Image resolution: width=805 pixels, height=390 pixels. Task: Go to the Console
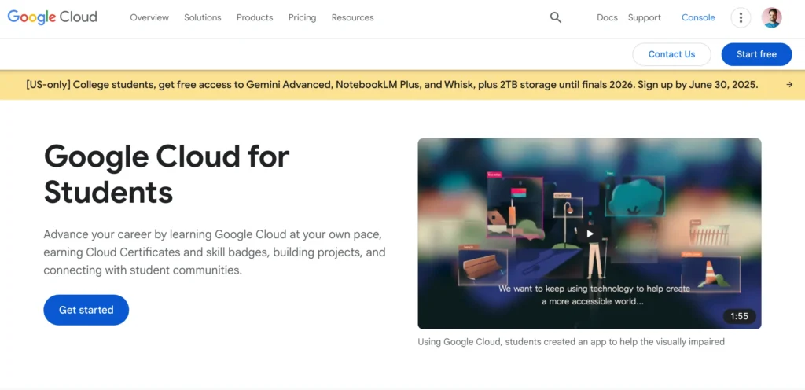pyautogui.click(x=698, y=17)
